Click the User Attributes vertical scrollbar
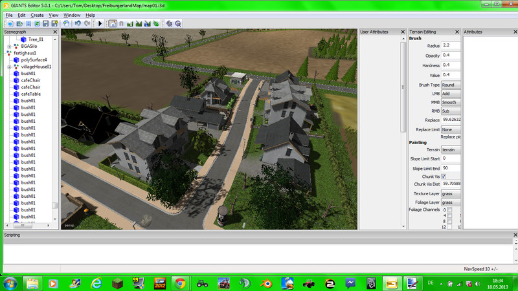 pos(403,87)
